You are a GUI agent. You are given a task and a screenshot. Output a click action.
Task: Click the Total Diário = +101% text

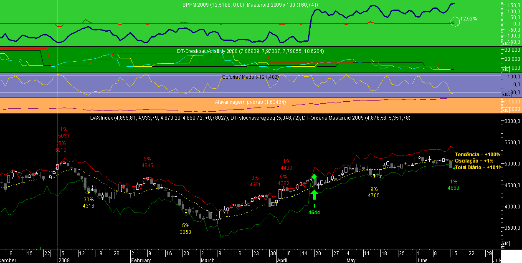pyautogui.click(x=478, y=167)
